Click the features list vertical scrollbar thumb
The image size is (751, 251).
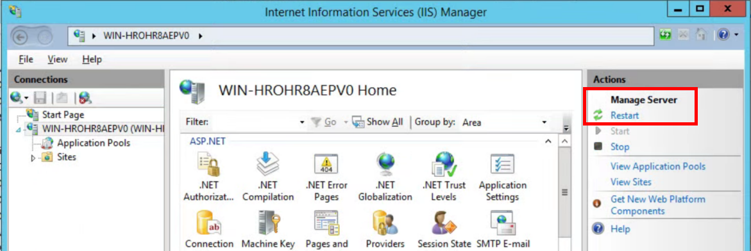(564, 192)
